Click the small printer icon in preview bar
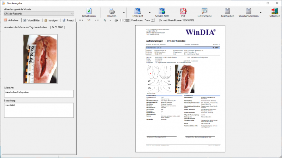Screen dimensions: 282x158 coord(116,20)
